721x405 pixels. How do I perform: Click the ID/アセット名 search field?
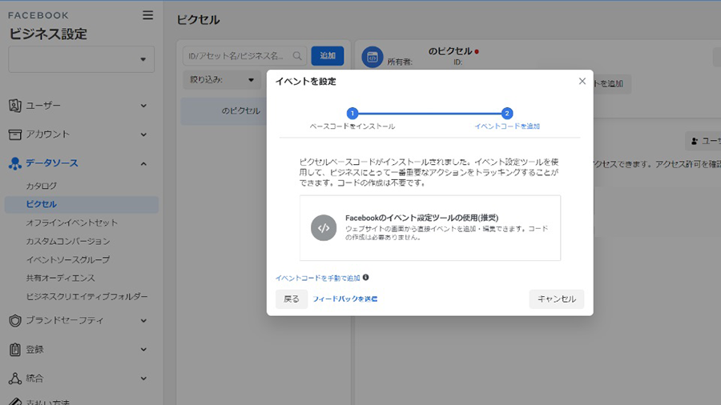coord(244,55)
